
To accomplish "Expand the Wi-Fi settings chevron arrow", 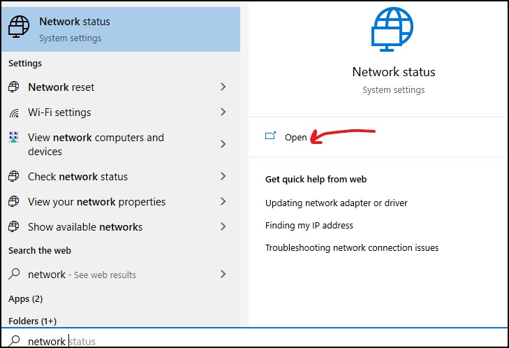I will (223, 112).
